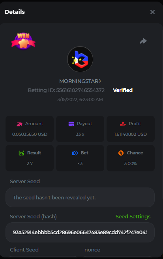Select the Server Seed hash field

80,233
